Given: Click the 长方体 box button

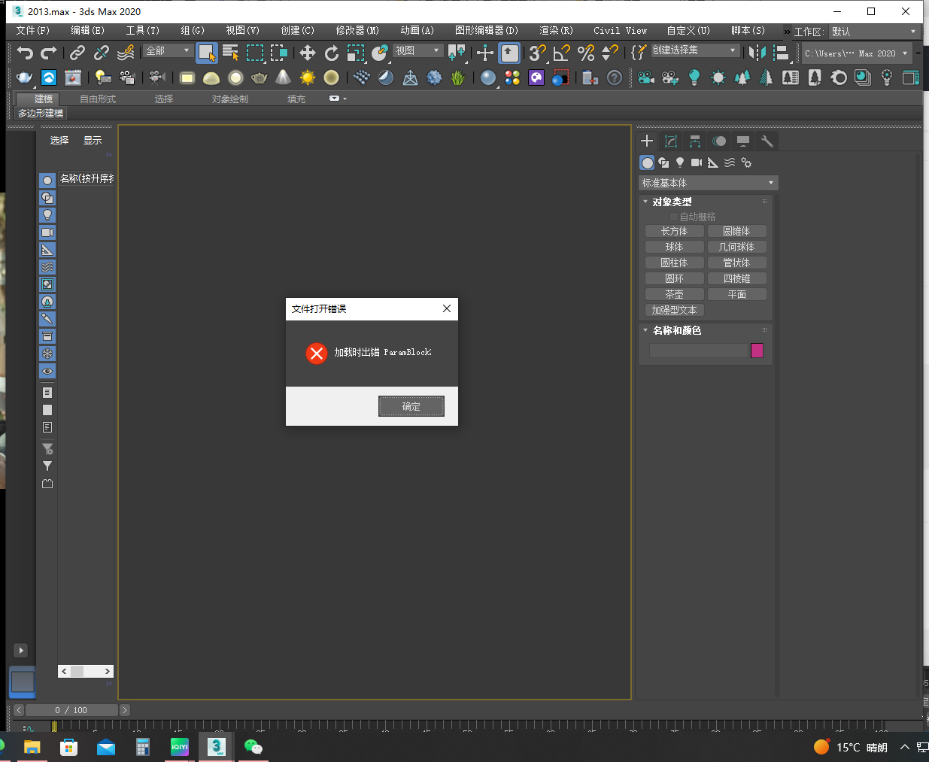Looking at the screenshot, I should coord(674,231).
